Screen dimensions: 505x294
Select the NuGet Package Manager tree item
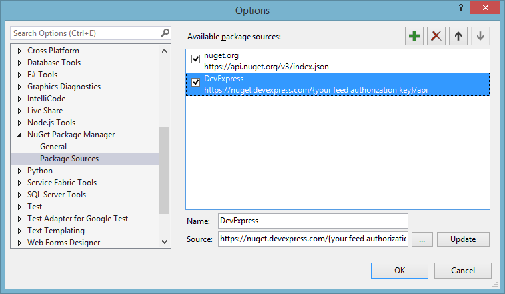(x=71, y=135)
